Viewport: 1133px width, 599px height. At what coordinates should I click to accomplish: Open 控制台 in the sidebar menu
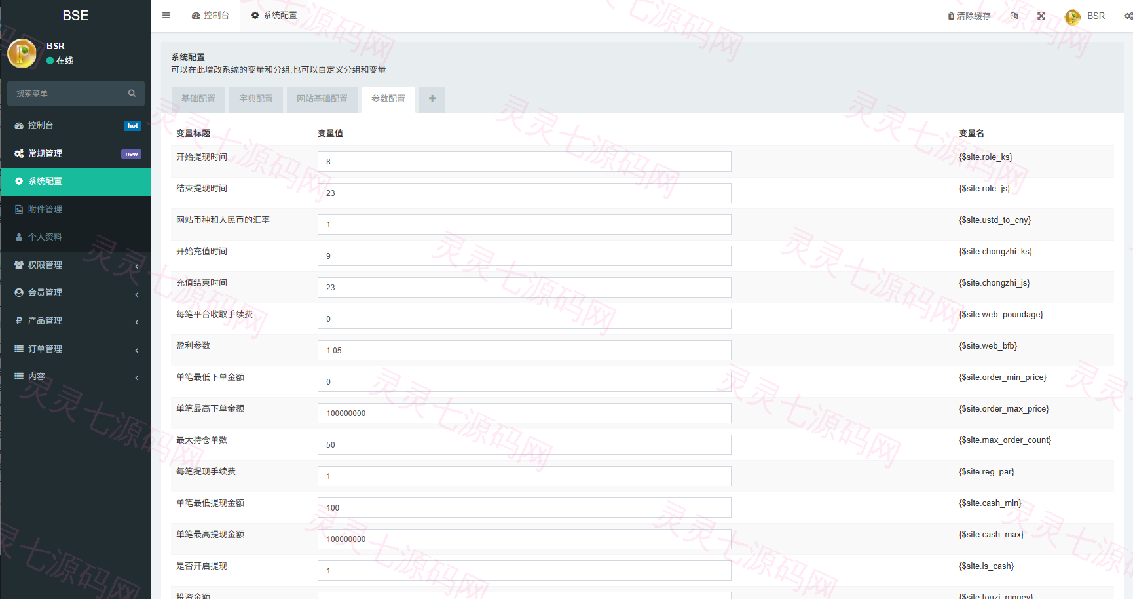(76, 126)
